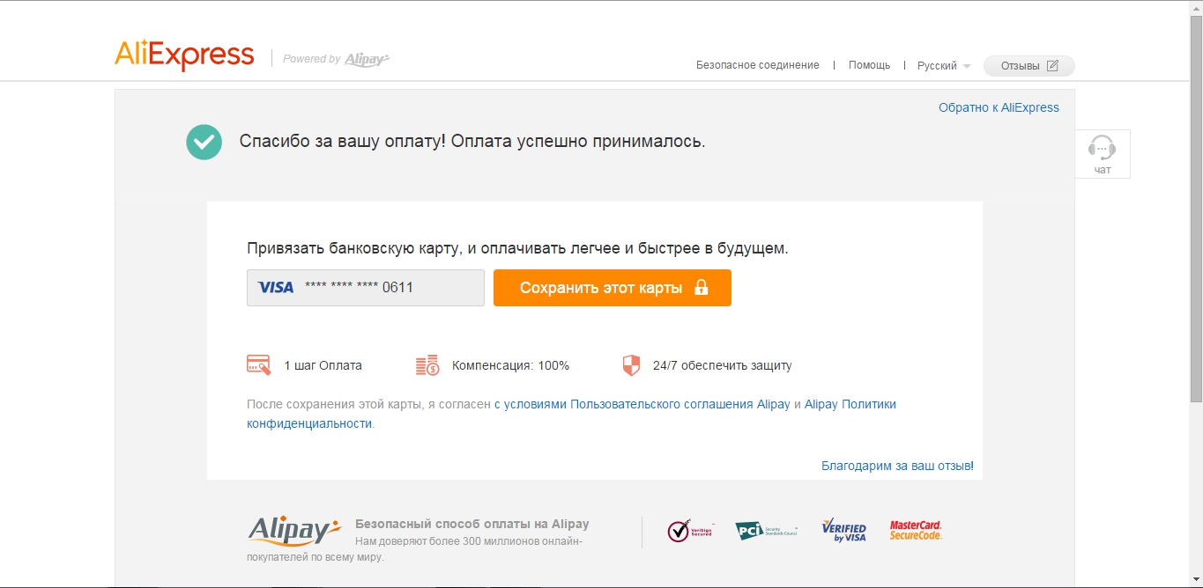Viewport: 1203px width, 588px height.
Task: Click the 'Компенсация: 100%' text
Action: click(x=510, y=365)
